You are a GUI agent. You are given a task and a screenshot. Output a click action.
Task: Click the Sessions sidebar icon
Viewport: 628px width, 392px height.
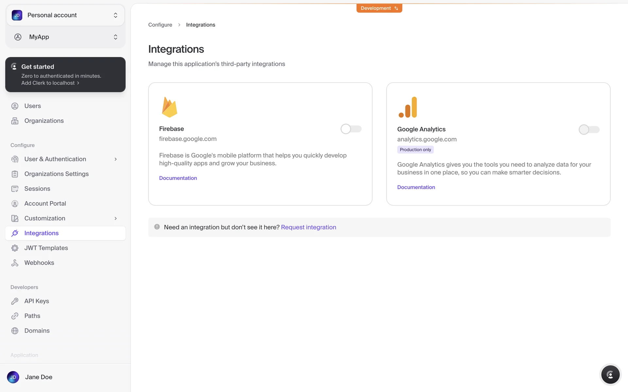click(15, 189)
